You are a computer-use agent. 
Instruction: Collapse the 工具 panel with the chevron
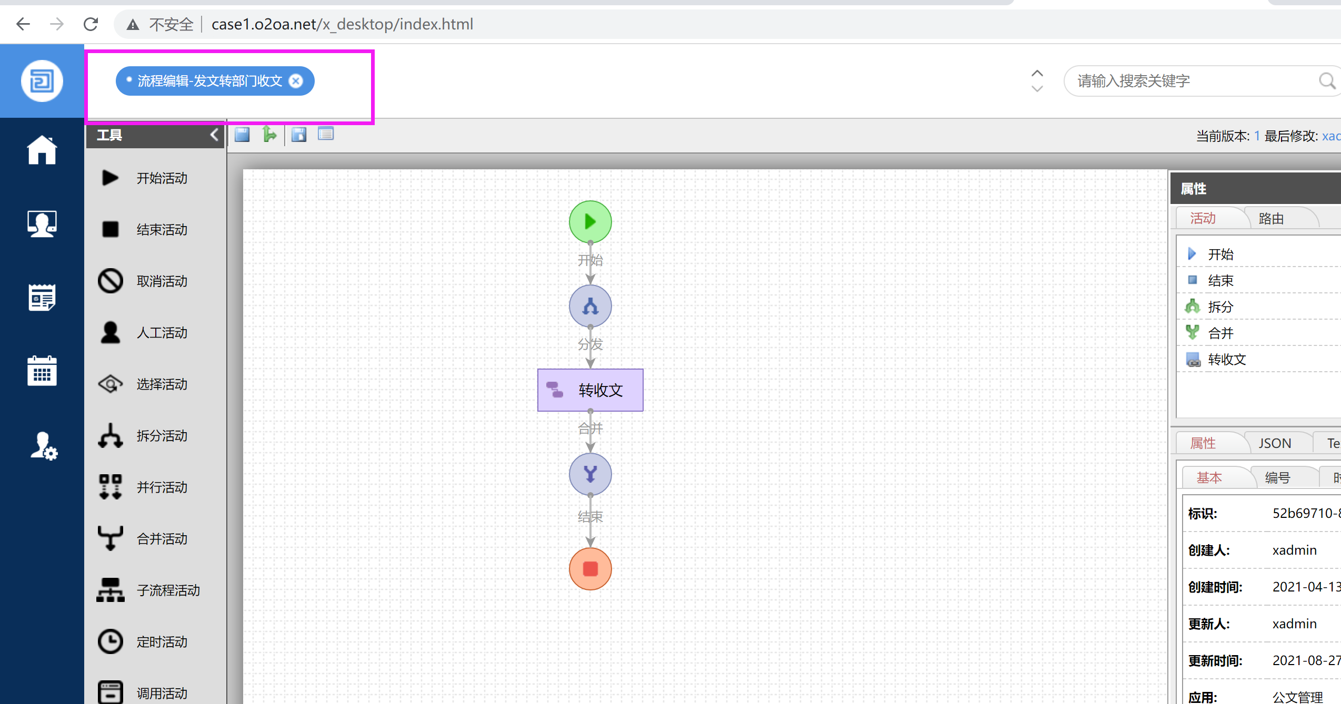pyautogui.click(x=214, y=135)
